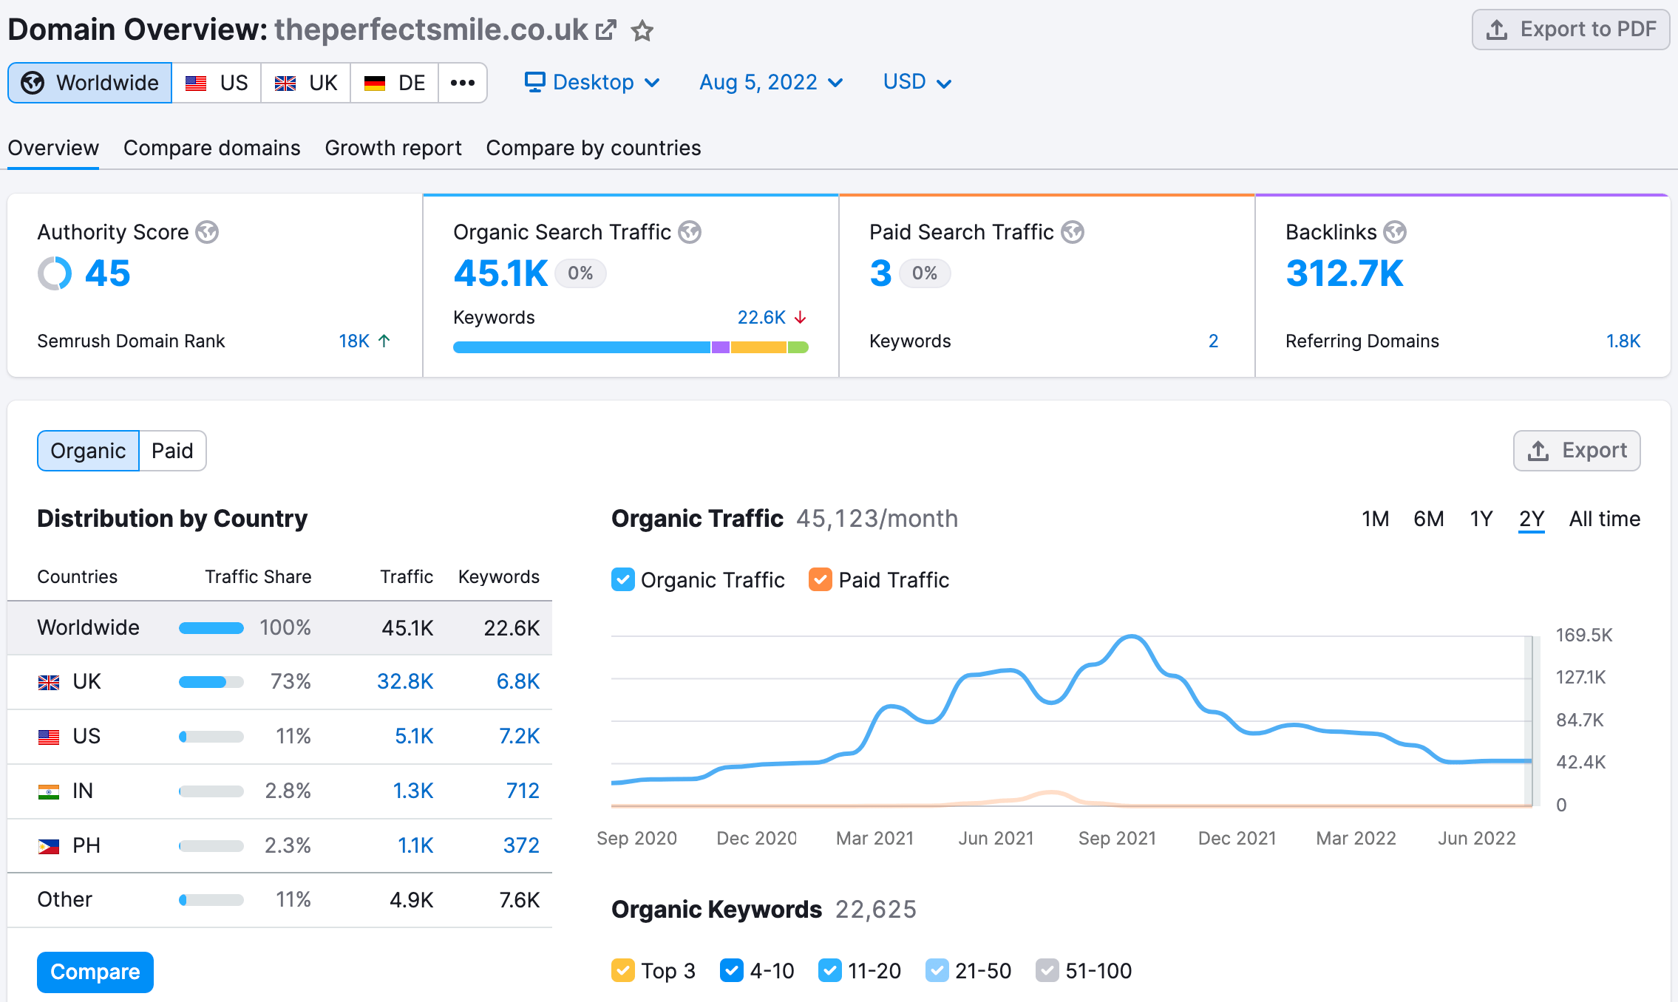Switch to the UK database
Screen dimensions: 1678x1002
[x=306, y=83]
